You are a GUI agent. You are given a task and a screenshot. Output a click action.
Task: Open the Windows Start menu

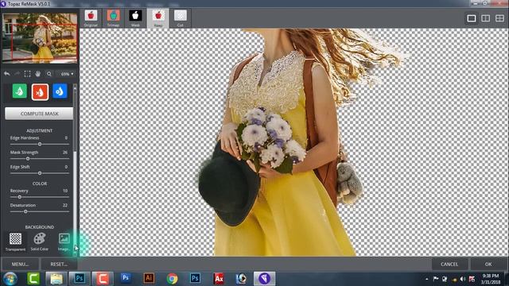tap(10, 279)
